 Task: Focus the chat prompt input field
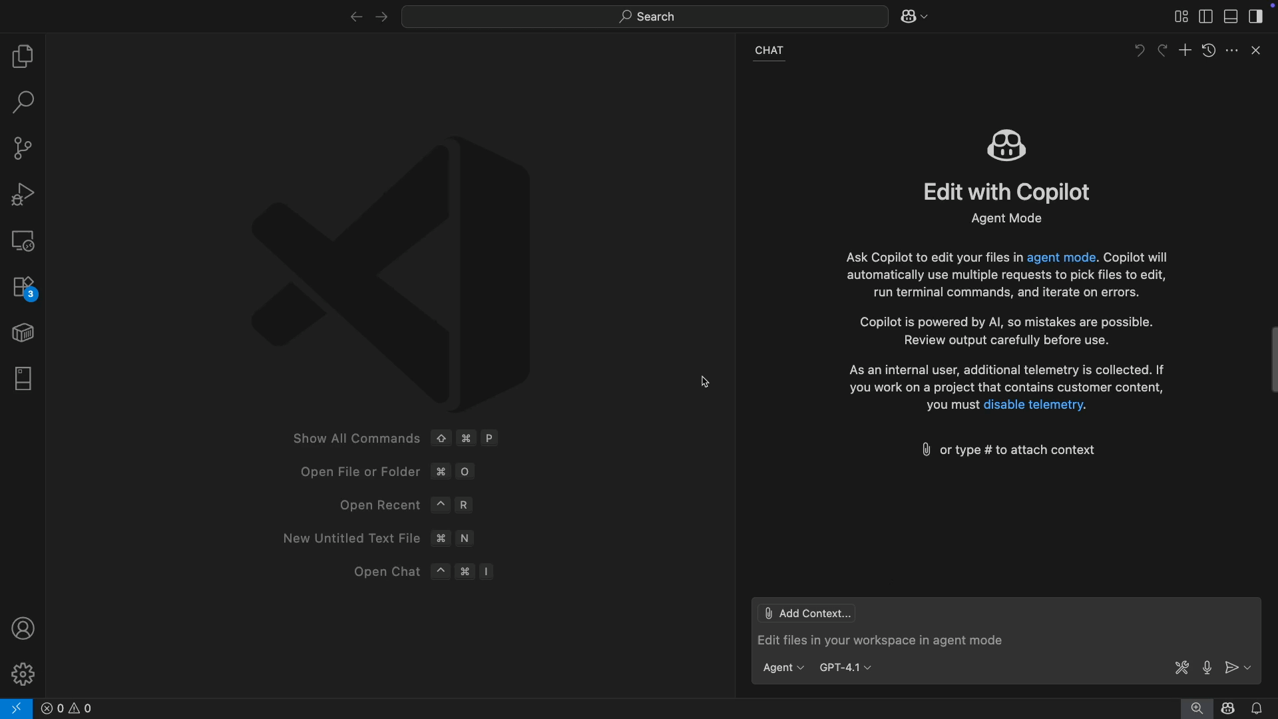coord(1006,640)
